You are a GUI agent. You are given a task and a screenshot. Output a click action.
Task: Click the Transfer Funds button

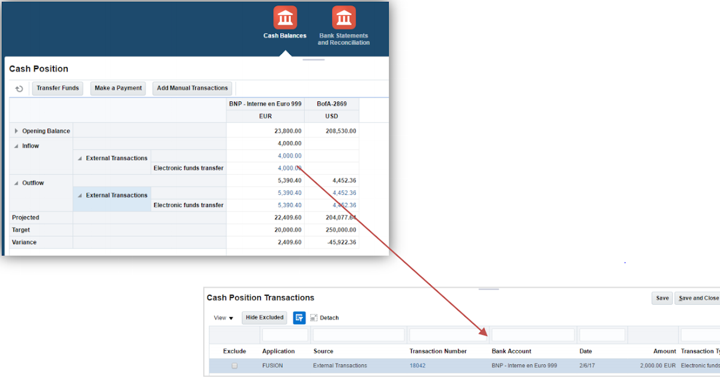click(58, 88)
